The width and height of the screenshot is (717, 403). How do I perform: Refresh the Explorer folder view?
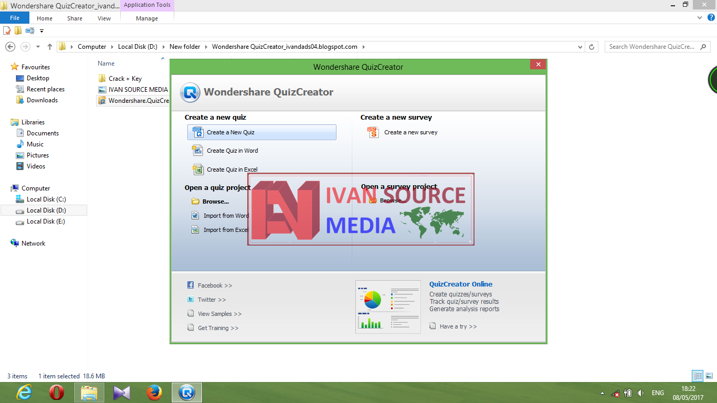tap(592, 47)
